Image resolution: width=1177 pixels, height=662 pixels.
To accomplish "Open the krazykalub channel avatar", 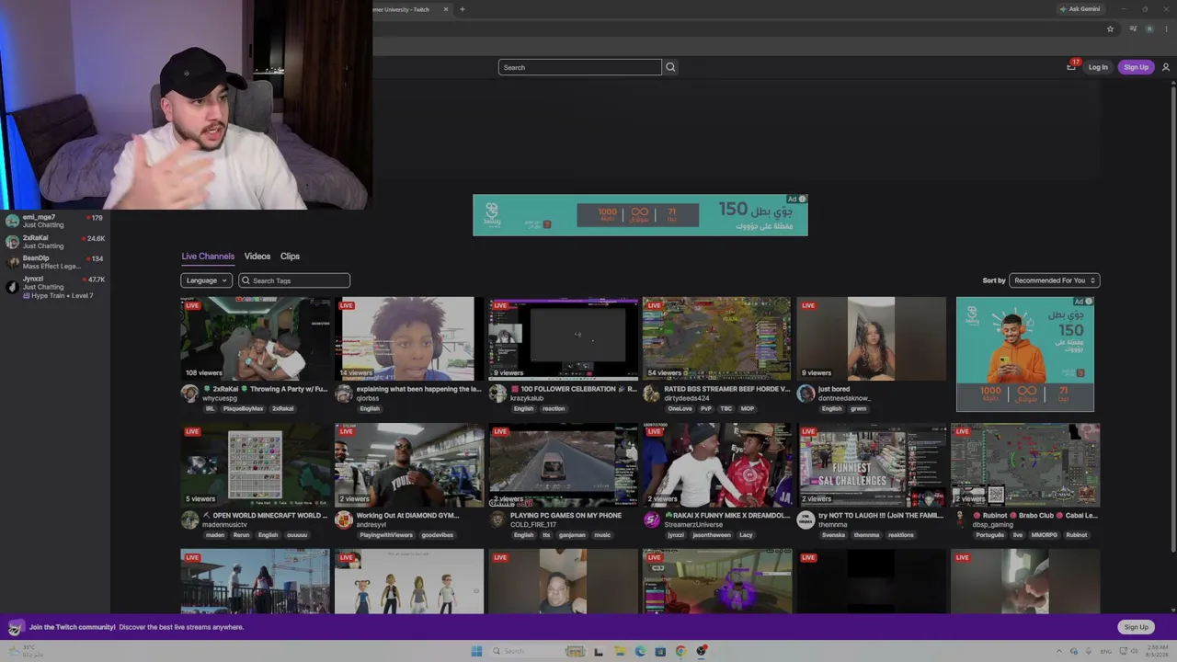I will [x=497, y=393].
